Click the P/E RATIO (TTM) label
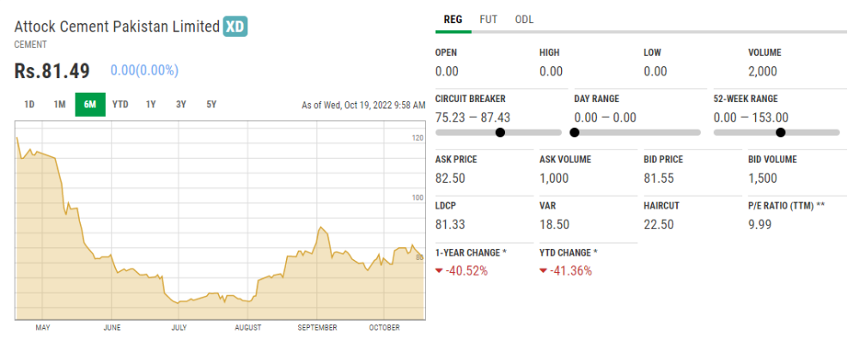 (786, 205)
